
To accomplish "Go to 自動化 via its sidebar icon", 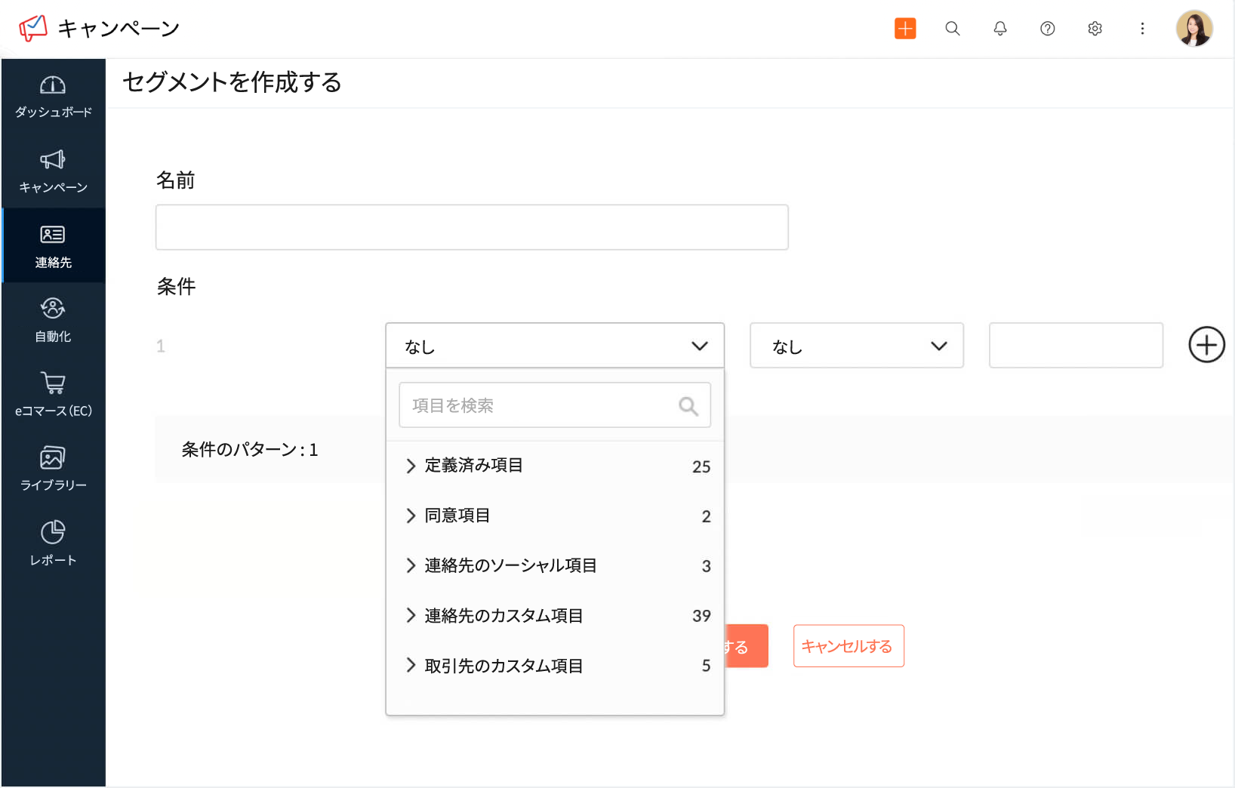I will [53, 319].
